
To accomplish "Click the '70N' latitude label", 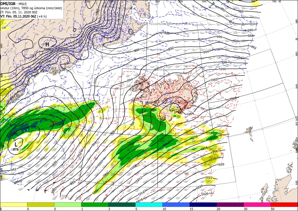I will (x=274, y=1).
